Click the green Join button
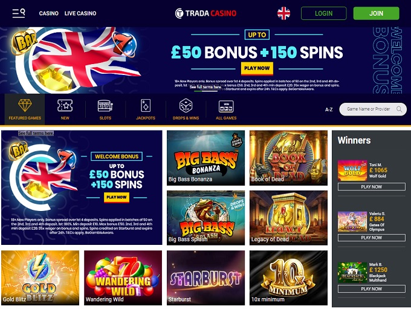Viewport: 411px width, 309px height. pyautogui.click(x=376, y=13)
